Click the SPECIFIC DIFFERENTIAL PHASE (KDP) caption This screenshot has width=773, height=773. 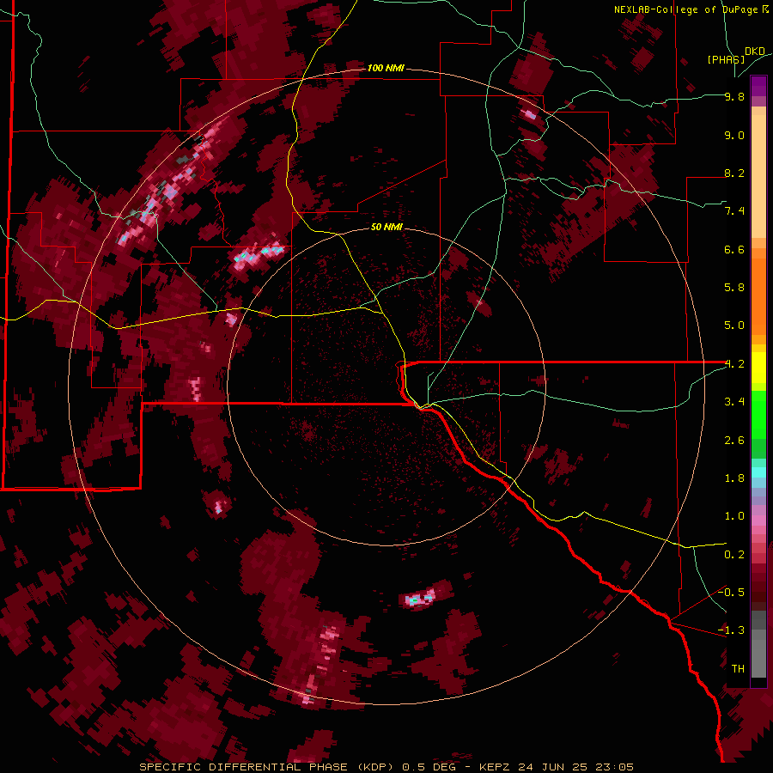click(x=269, y=767)
